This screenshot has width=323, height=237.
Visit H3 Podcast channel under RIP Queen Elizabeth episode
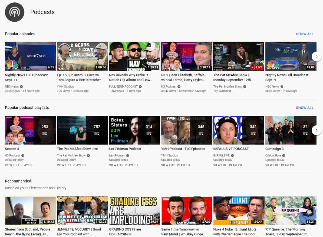[x=169, y=87]
